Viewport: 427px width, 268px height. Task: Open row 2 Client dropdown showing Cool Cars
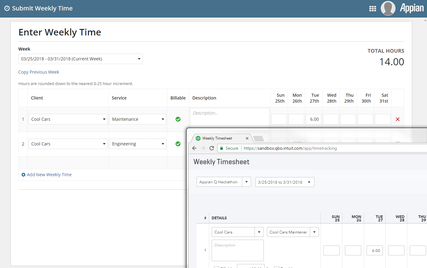pyautogui.click(x=68, y=144)
